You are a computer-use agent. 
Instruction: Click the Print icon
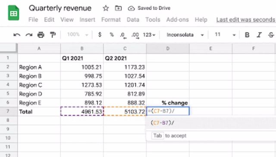pyautogui.click(x=41, y=35)
